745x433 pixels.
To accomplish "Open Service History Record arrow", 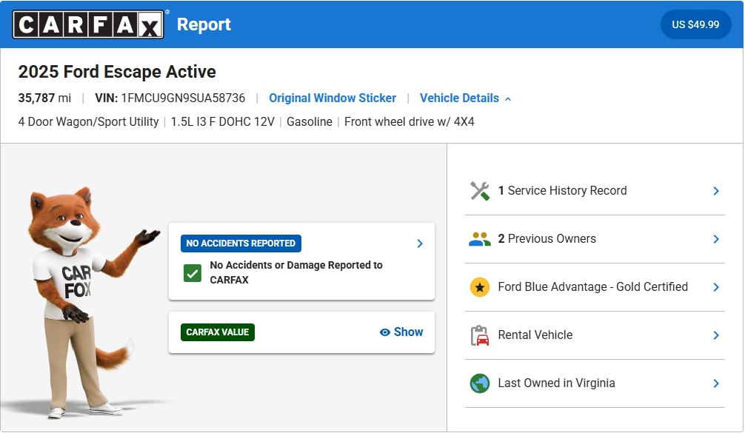I will (x=716, y=191).
